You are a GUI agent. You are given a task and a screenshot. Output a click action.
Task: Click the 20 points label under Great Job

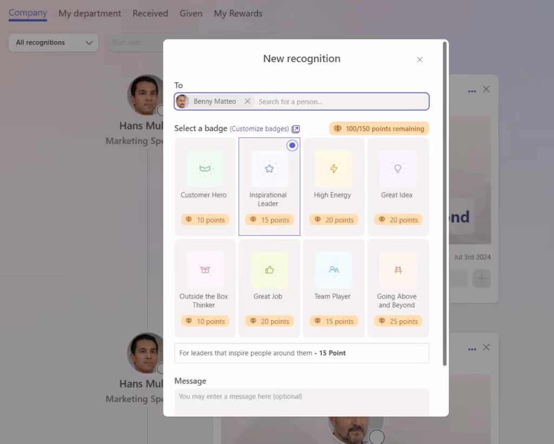click(x=269, y=321)
